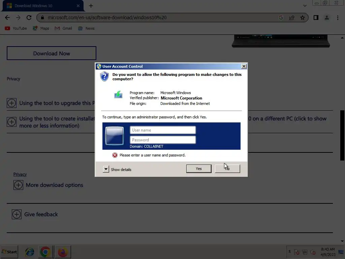Click the 'Domain: COLLABNET' text
Viewport: 345px width, 259px height.
point(146,146)
